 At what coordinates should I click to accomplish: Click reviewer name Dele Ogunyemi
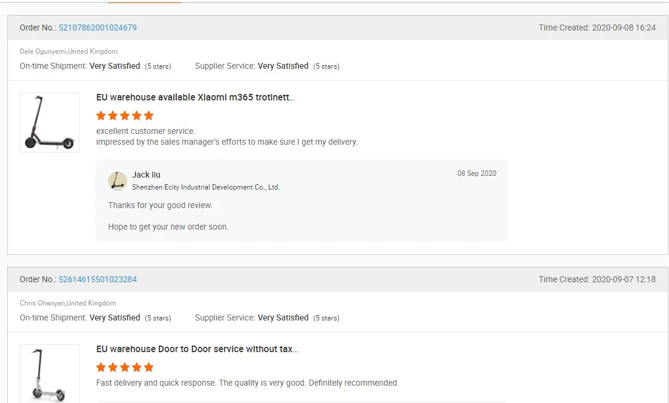(43, 51)
